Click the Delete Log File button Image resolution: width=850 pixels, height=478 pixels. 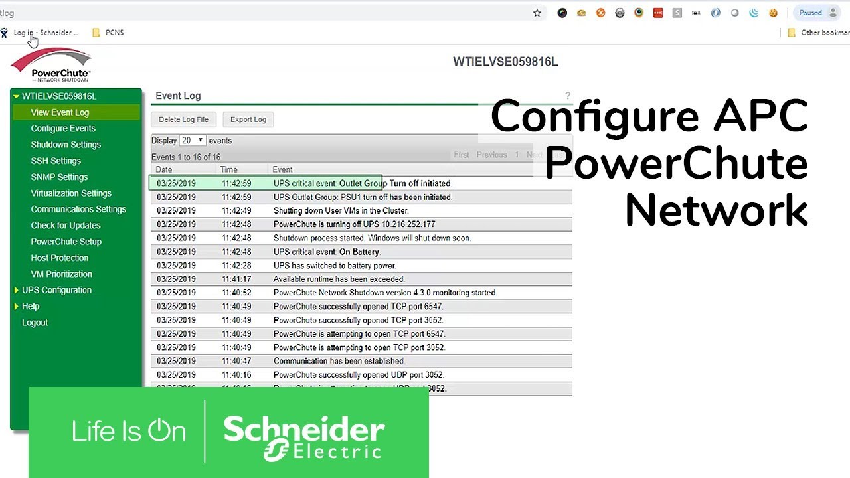pos(183,119)
